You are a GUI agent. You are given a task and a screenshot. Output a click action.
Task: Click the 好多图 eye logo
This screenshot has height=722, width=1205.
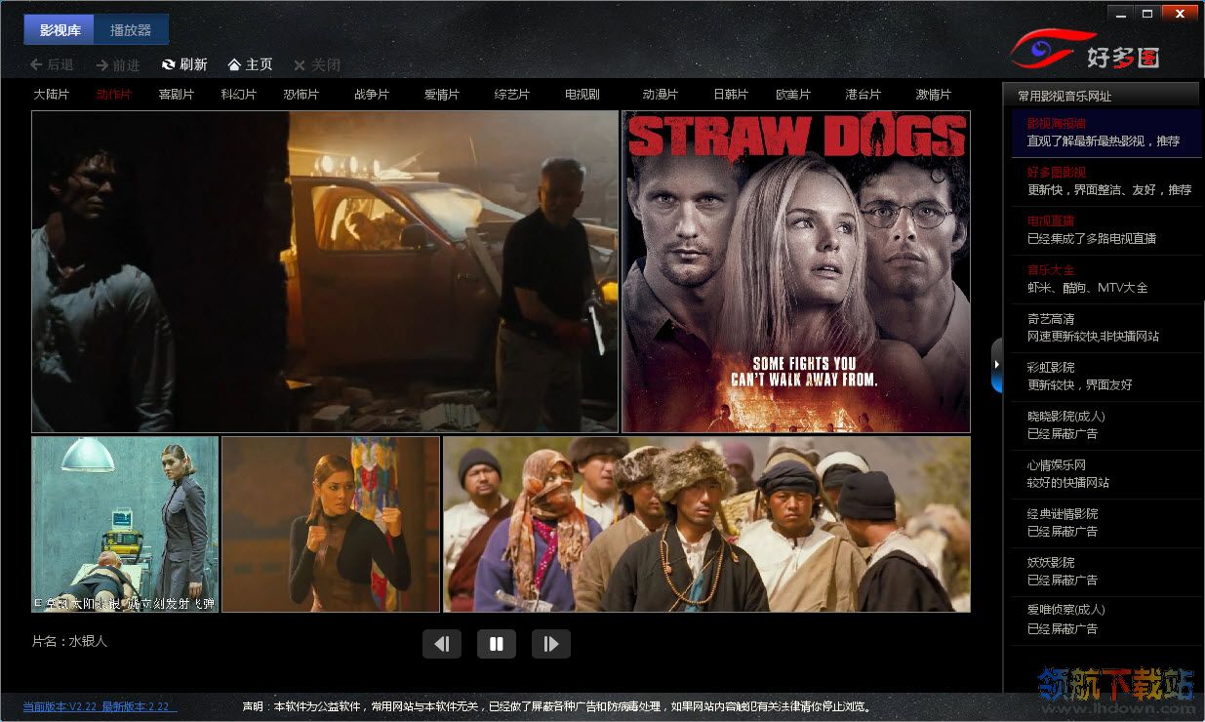coord(1084,51)
